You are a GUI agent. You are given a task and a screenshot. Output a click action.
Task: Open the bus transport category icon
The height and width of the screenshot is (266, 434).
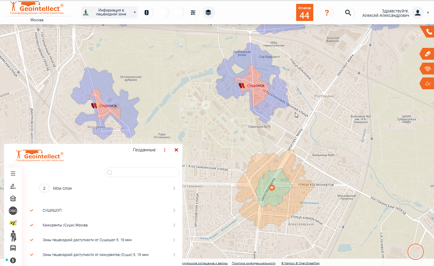tap(13, 248)
